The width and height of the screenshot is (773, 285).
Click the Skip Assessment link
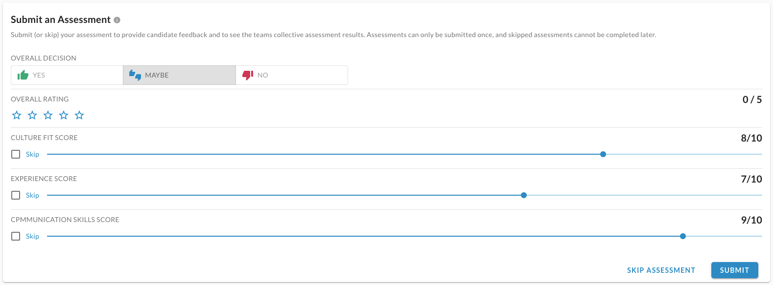(661, 270)
